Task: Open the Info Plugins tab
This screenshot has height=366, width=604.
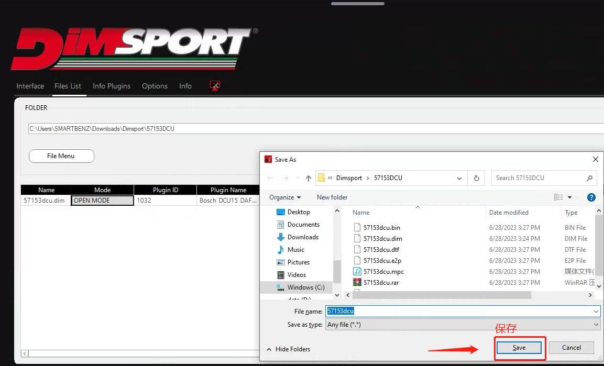Action: click(x=112, y=86)
